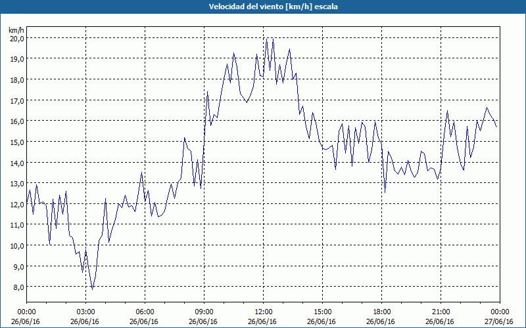Click the 15:00 time axis label

[x=322, y=312]
